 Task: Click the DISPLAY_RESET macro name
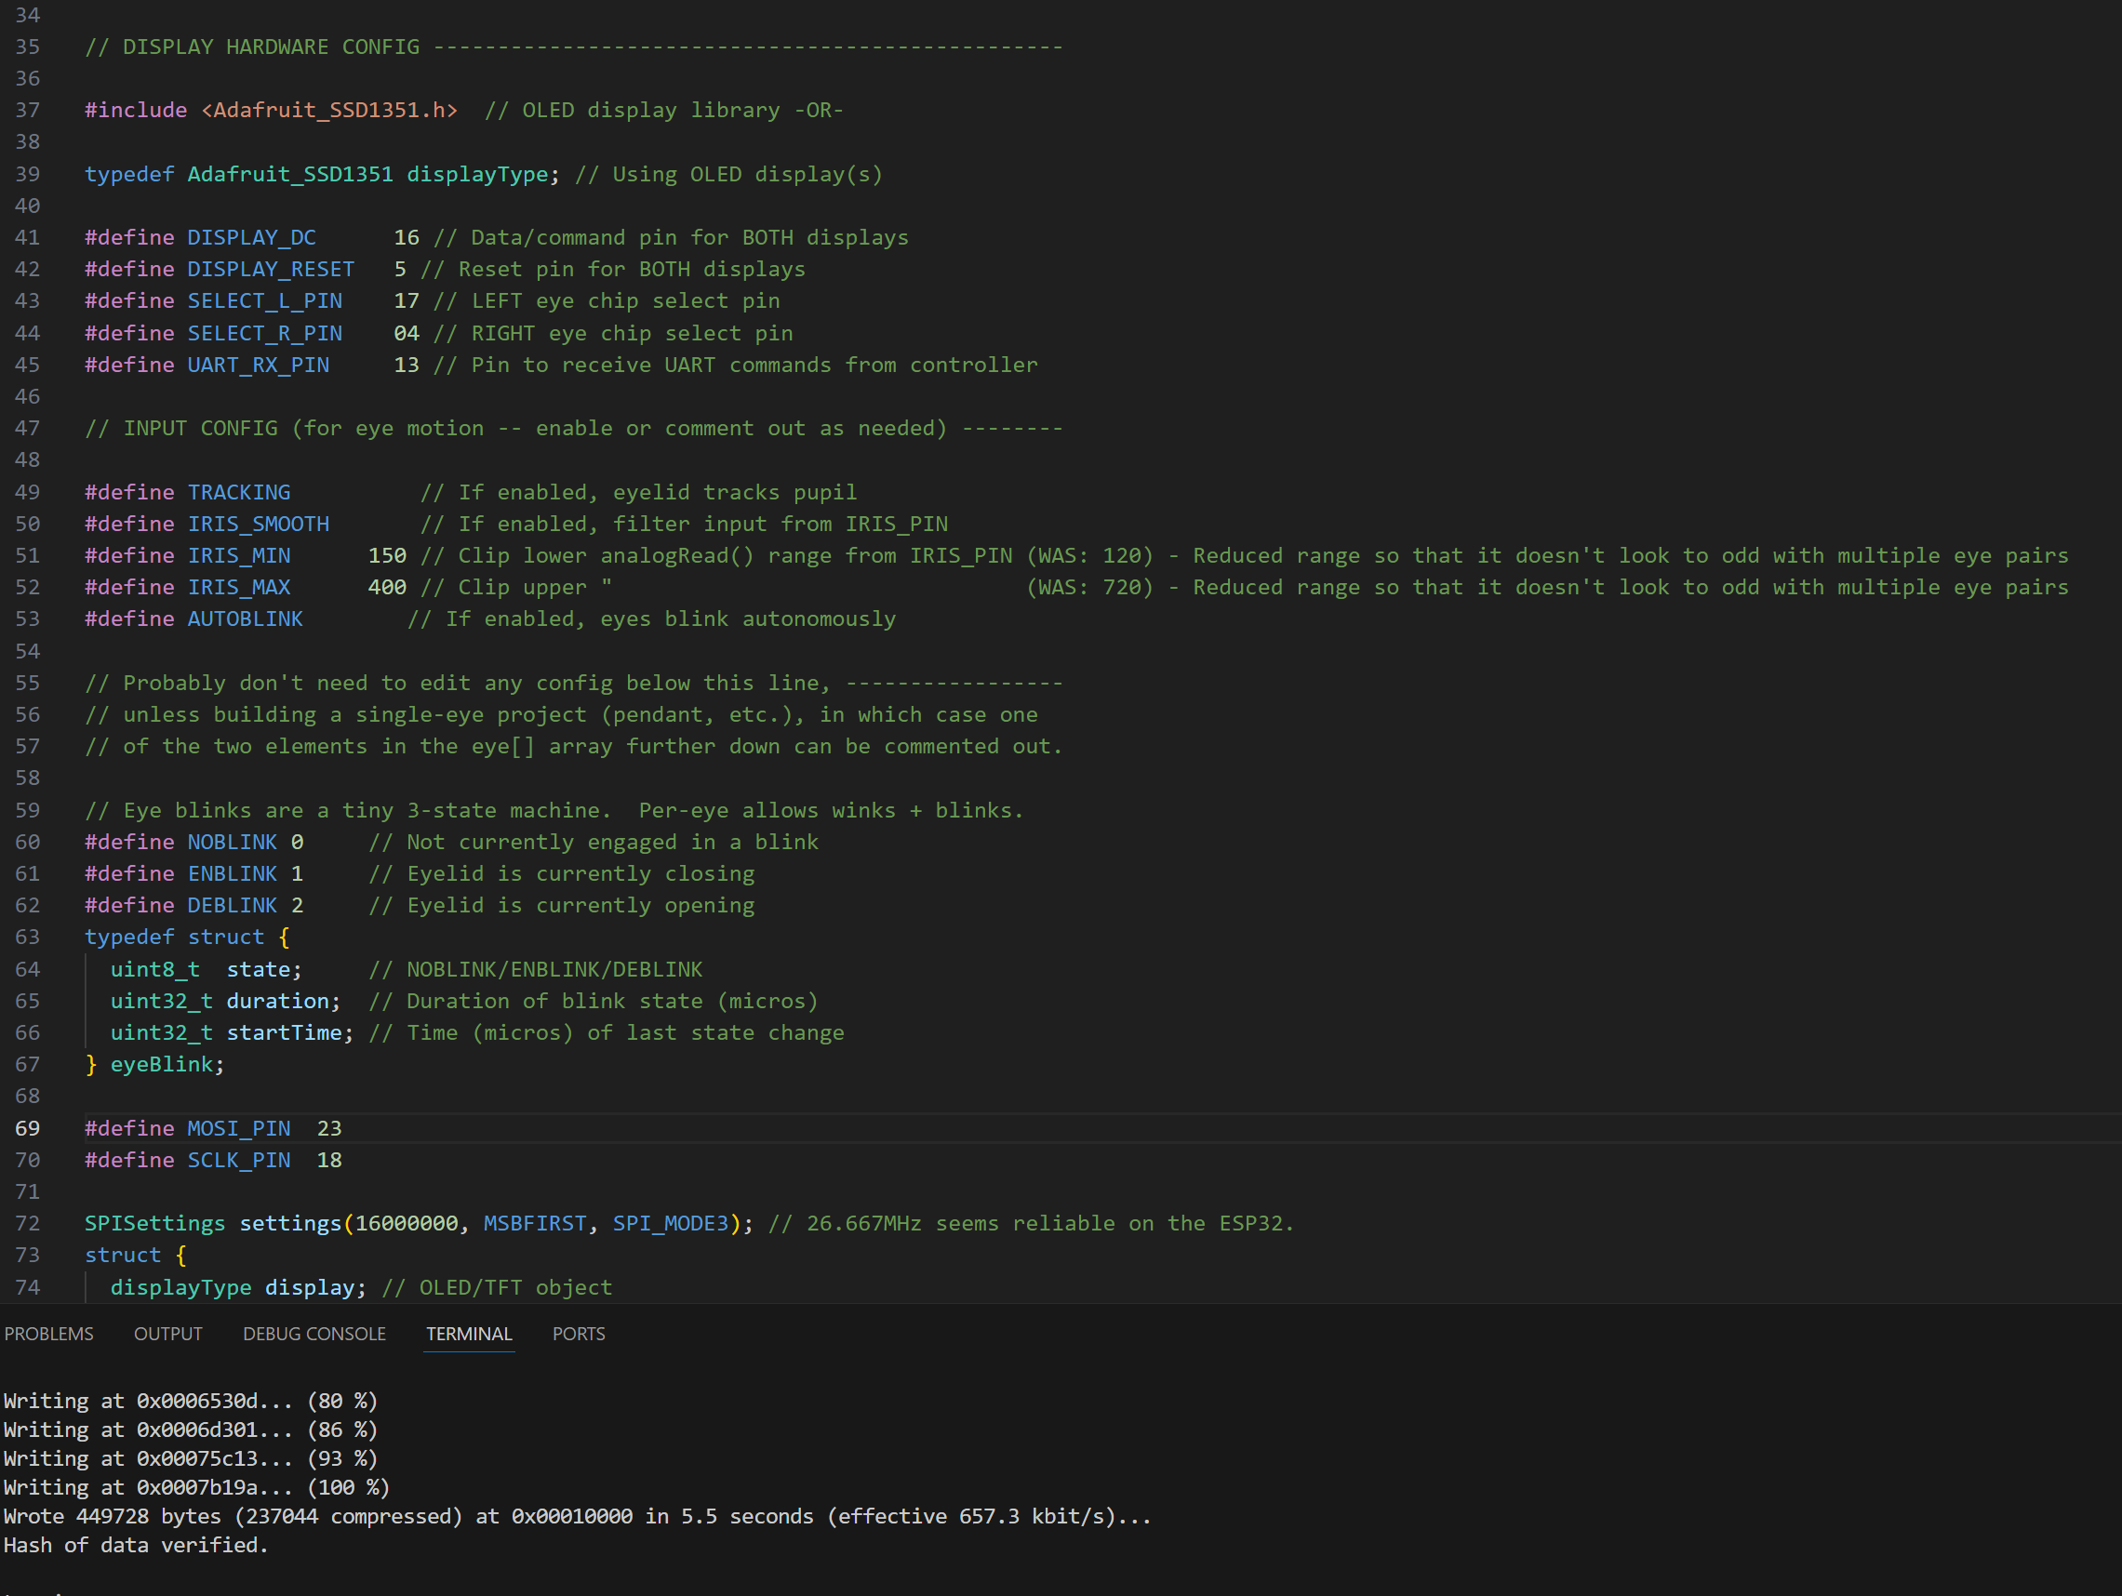271,269
